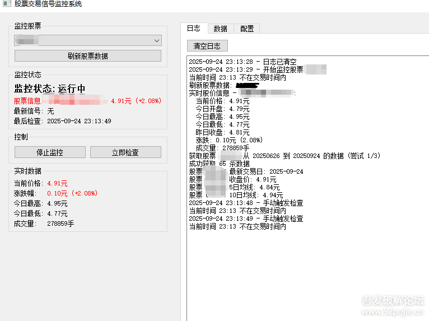Clear the log with 清空日志
Image resolution: width=429 pixels, height=321 pixels.
point(207,46)
